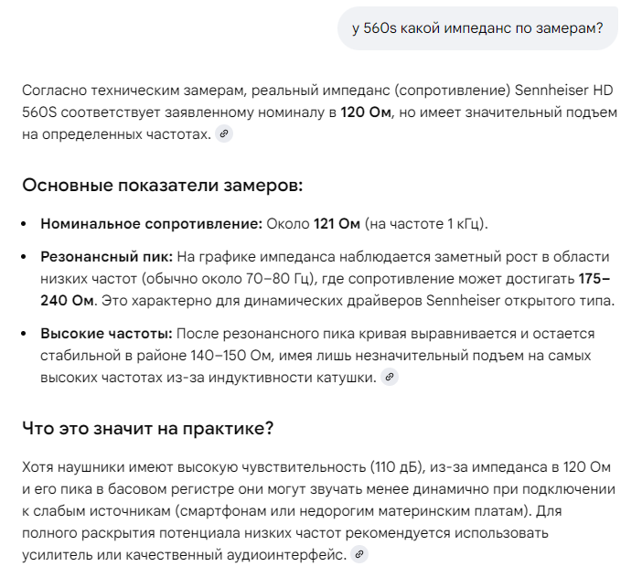This screenshot has width=642, height=577.
Task: Click the bullet dot before Высокие частоты
Action: tap(26, 334)
